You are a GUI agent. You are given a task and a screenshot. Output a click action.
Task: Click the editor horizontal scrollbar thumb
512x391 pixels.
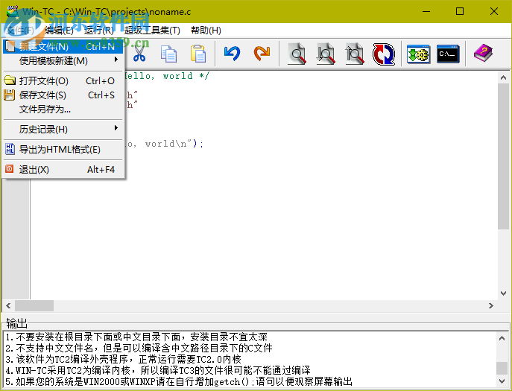click(x=34, y=306)
